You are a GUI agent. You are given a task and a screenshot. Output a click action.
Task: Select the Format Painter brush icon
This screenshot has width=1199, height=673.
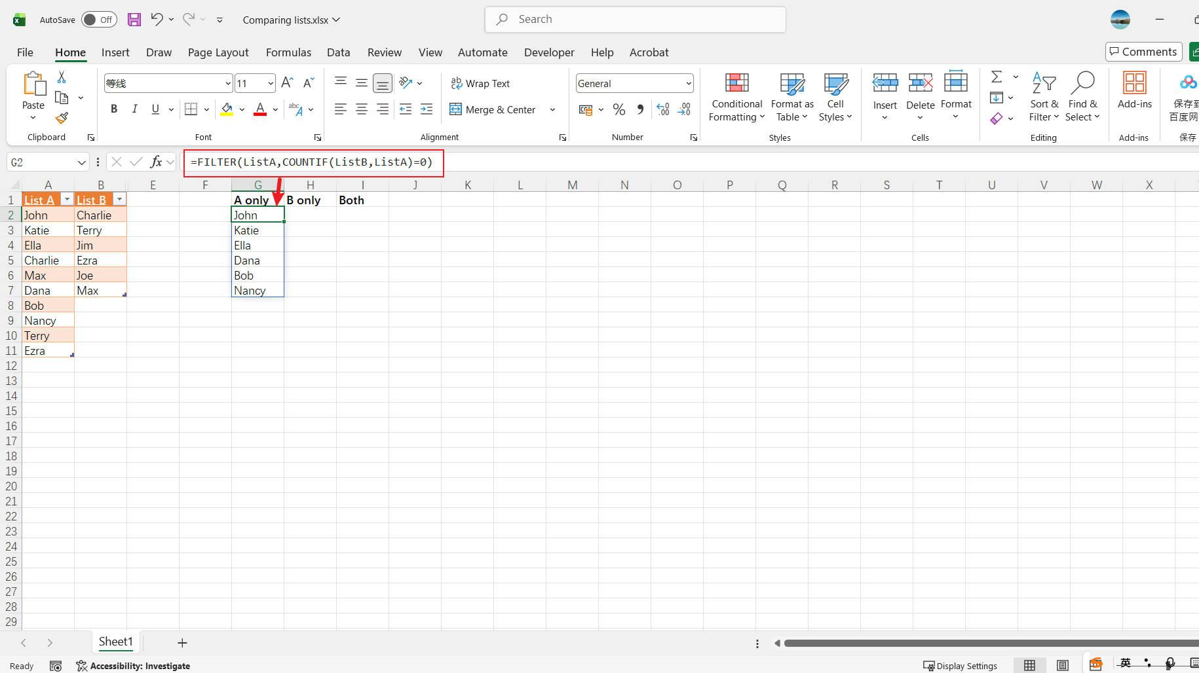pyautogui.click(x=62, y=118)
